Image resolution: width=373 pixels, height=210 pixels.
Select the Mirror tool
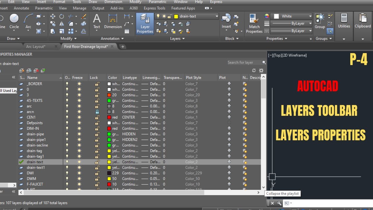61,24
